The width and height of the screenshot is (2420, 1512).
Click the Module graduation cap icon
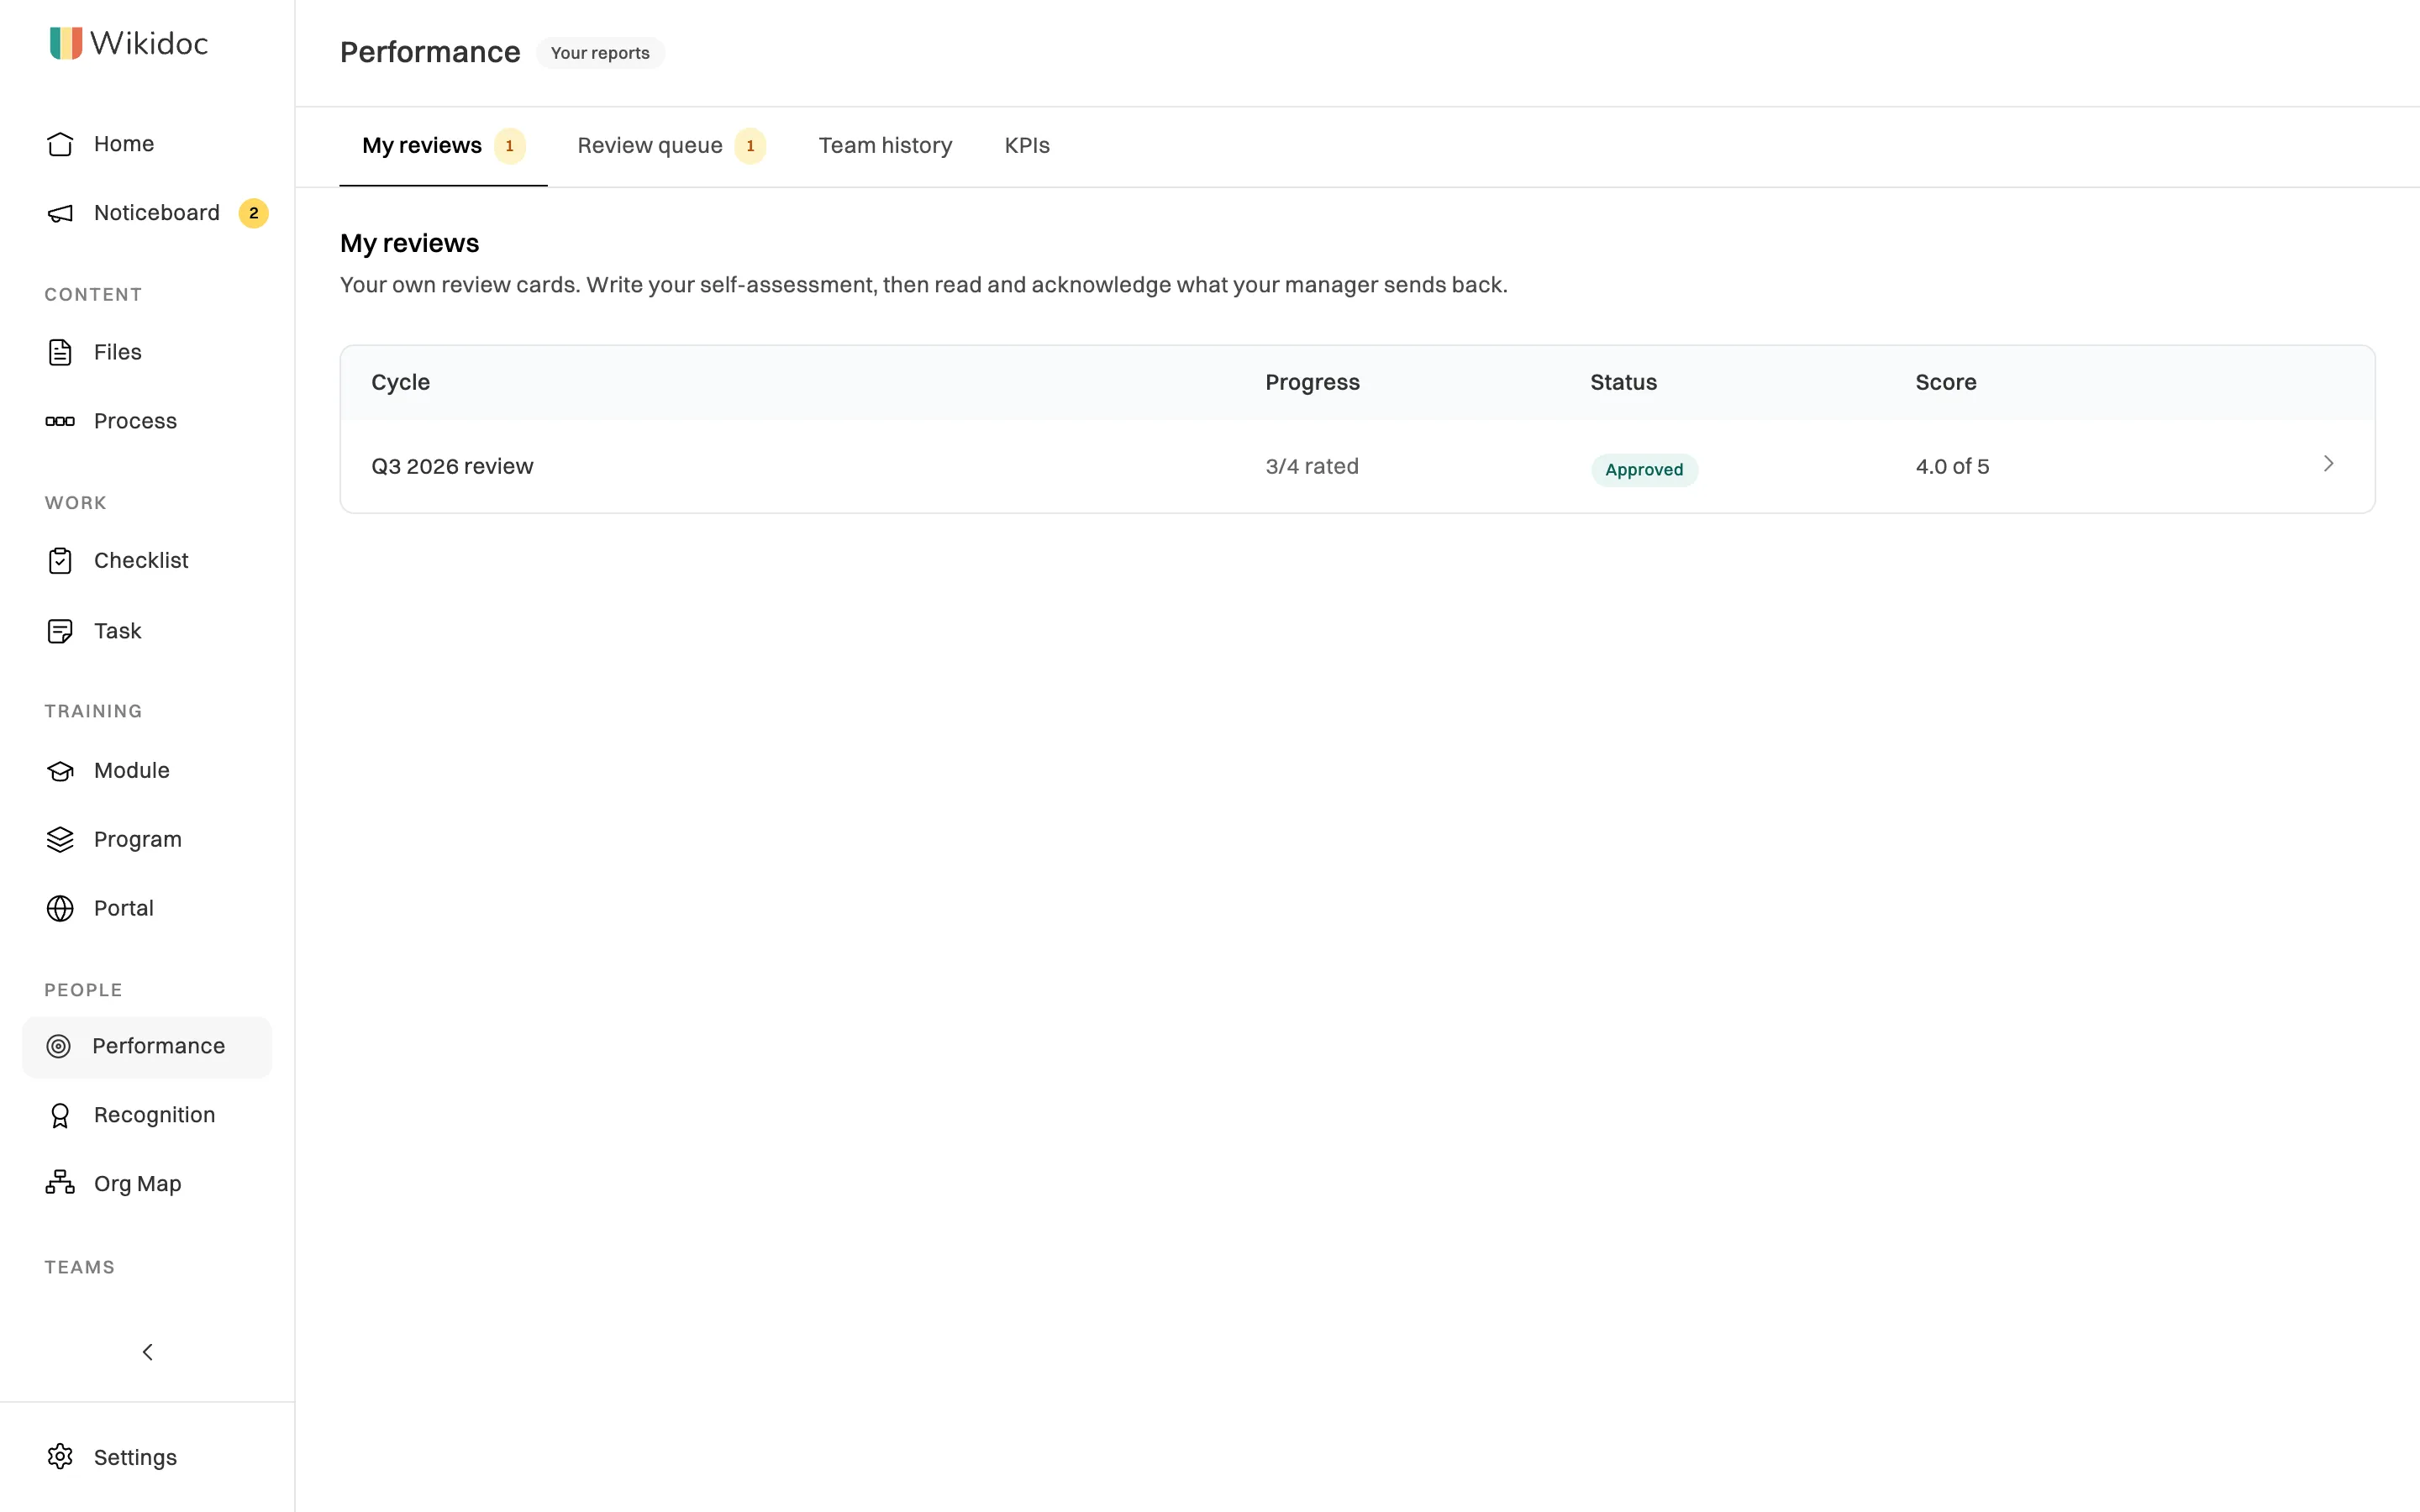(x=60, y=771)
